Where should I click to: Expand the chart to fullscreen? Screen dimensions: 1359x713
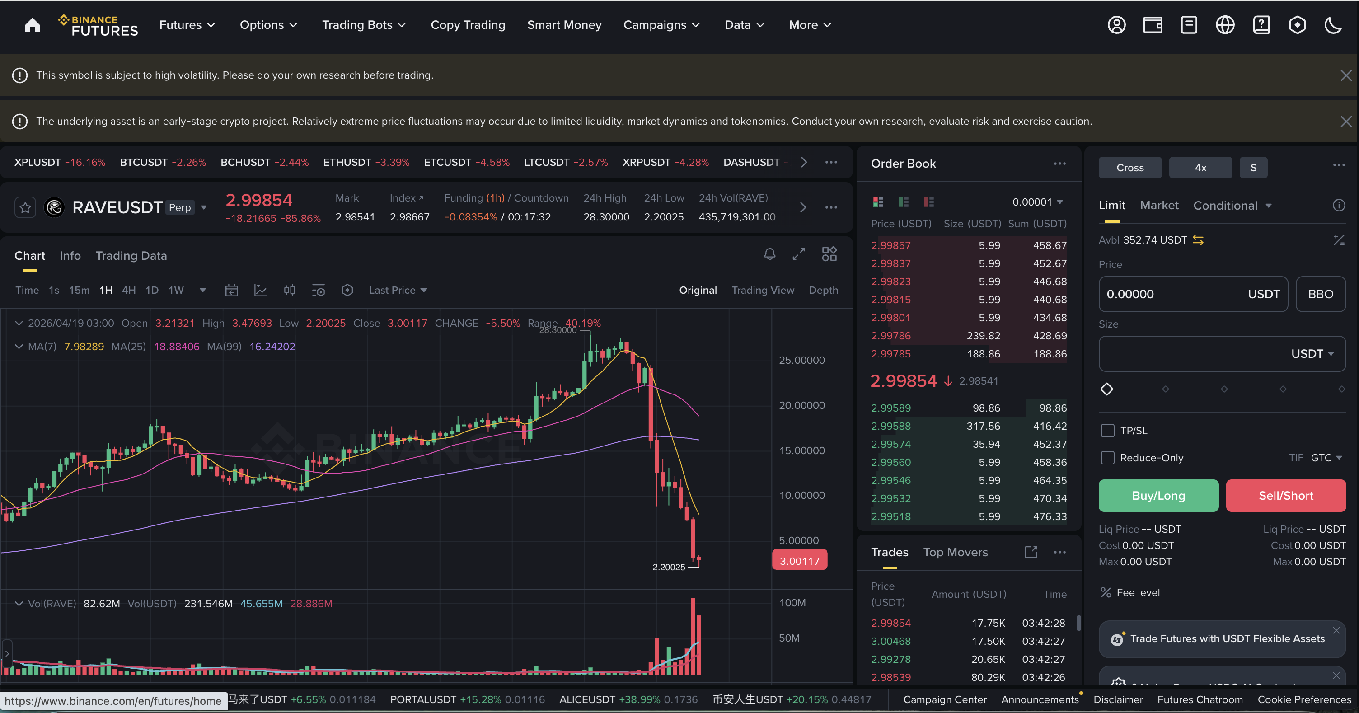[798, 254]
